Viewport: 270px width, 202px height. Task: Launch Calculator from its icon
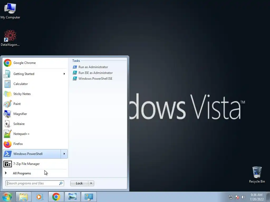tap(7, 84)
